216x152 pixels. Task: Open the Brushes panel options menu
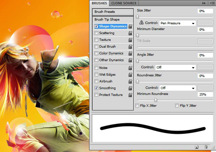[x=212, y=3]
